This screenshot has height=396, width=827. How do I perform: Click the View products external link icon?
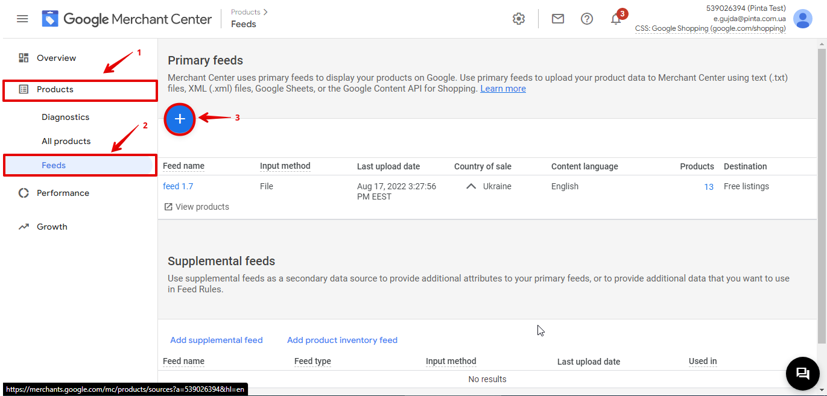coord(168,207)
